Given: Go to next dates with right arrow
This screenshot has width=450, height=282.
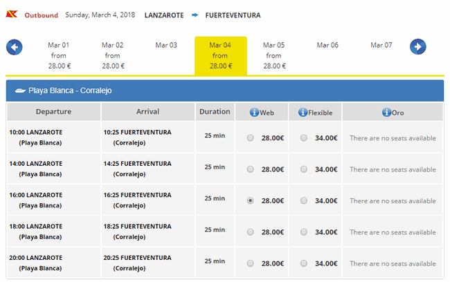Looking at the screenshot, I should (x=418, y=47).
